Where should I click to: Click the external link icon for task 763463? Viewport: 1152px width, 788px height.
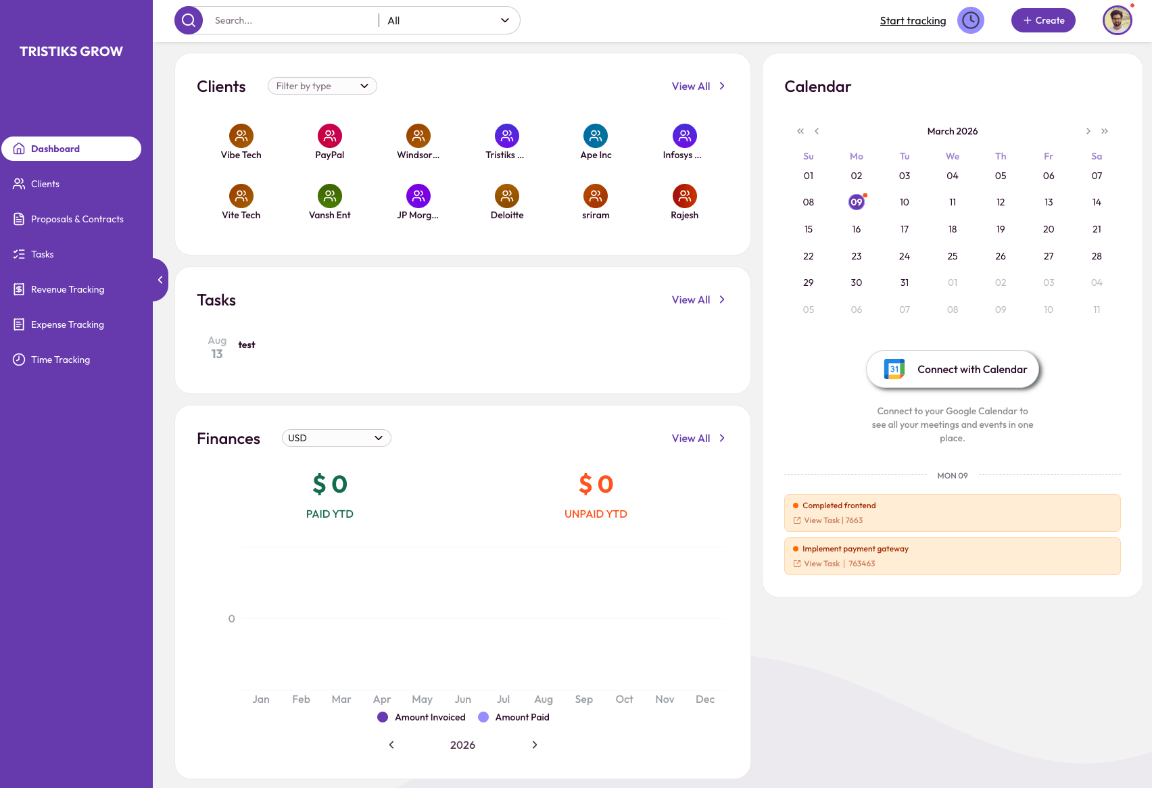click(x=797, y=564)
